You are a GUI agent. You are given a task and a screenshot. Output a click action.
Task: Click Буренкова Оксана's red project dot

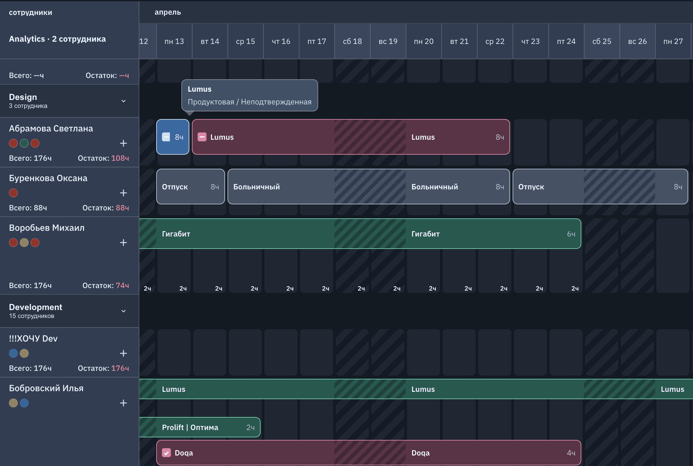pos(13,193)
